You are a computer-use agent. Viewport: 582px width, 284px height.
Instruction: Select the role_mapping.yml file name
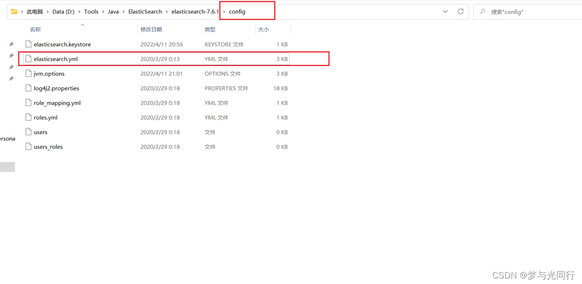click(x=57, y=102)
